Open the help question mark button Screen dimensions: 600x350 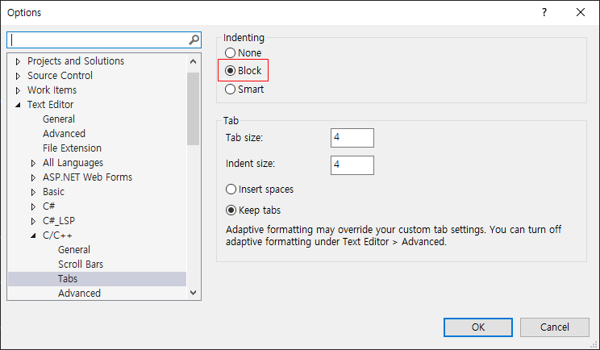[x=544, y=13]
